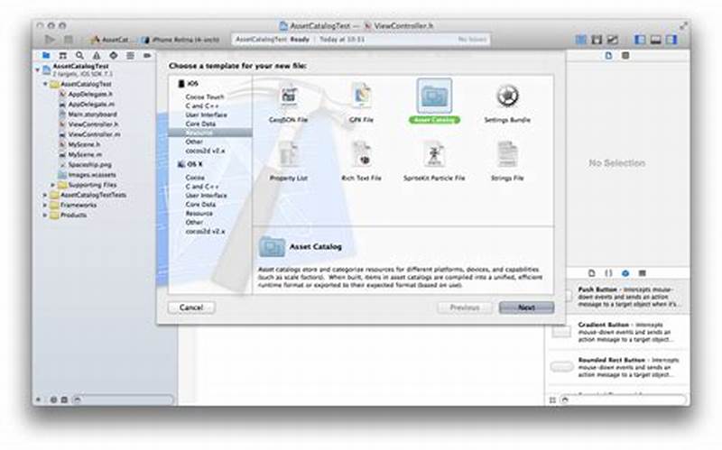Viewport: 722px width, 450px height.
Task: Select the Settings Bundle template
Action: 507,104
